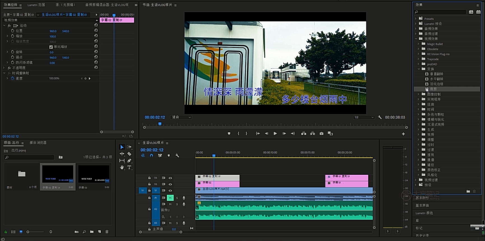Click the project thumbnail zoom slider
The height and width of the screenshot is (241, 485).
point(35,232)
